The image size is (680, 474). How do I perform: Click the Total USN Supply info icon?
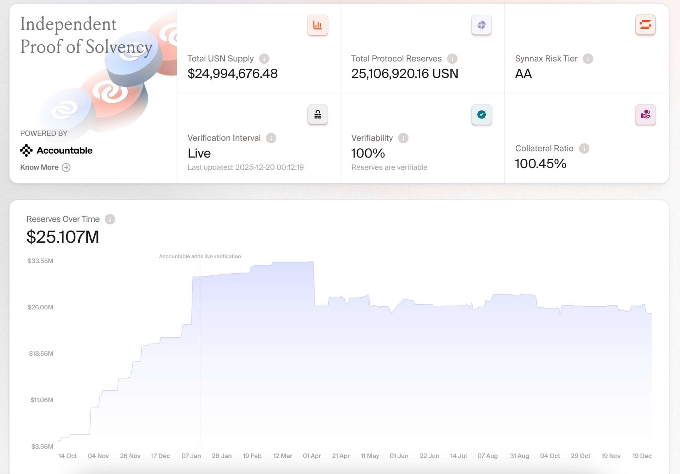(264, 58)
